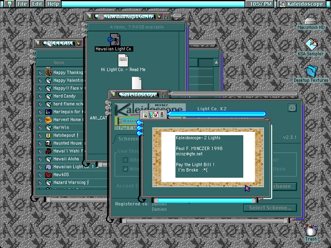
Task: Expand the Hatshepsut folder disclosure triangle
Action: (x=40, y=136)
